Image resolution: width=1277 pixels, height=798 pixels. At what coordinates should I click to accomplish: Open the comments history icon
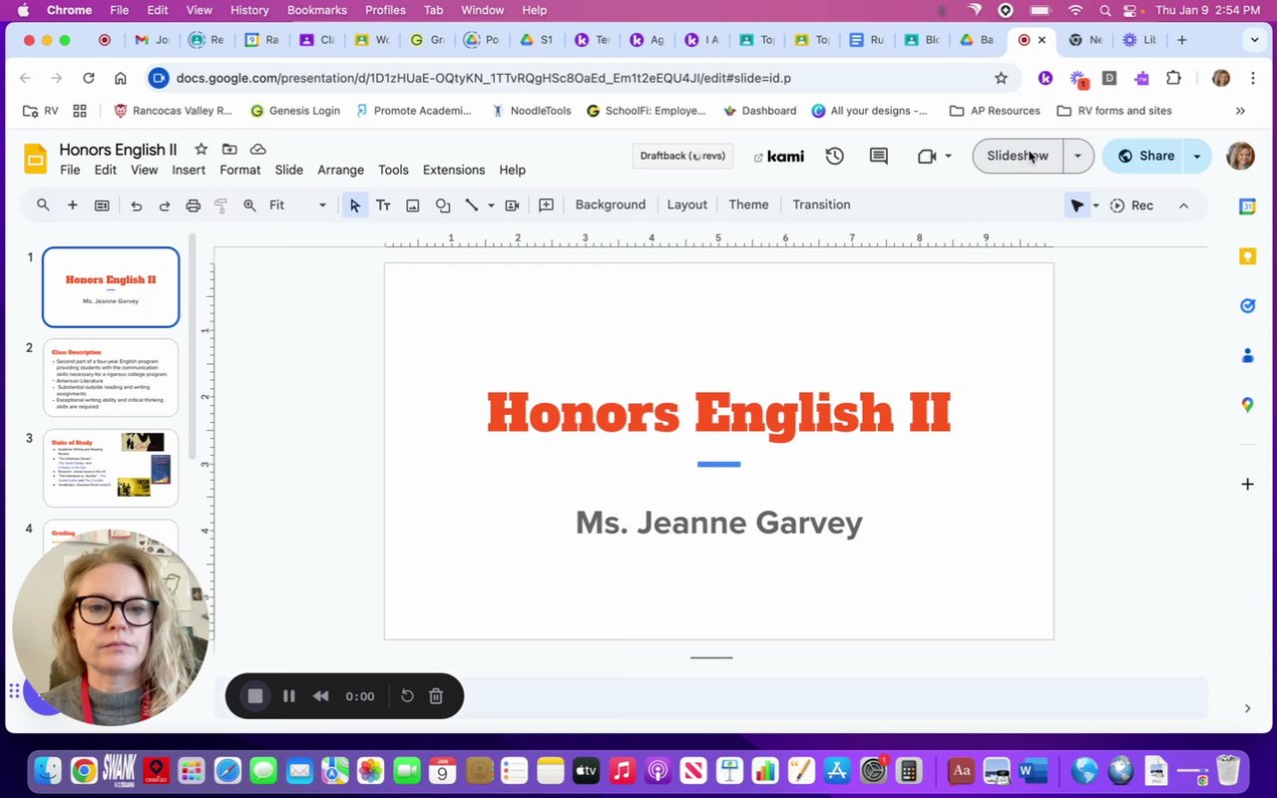point(878,156)
